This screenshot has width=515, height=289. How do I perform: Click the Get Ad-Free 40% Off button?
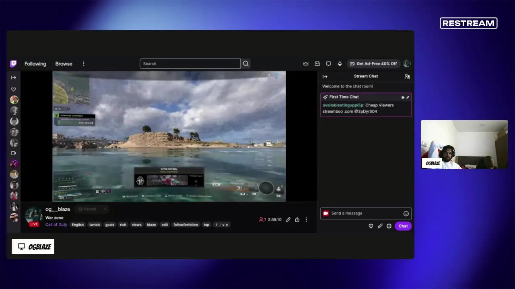(373, 63)
